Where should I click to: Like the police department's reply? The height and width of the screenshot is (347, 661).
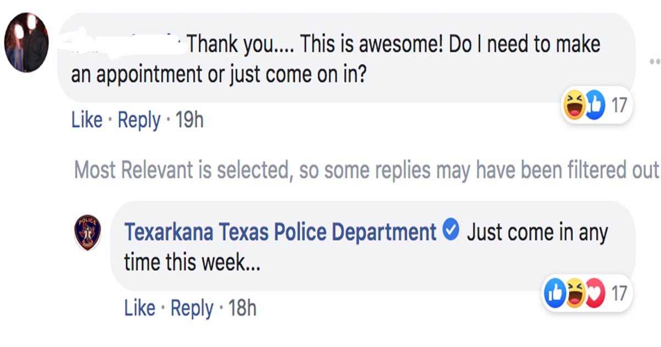pos(139,308)
